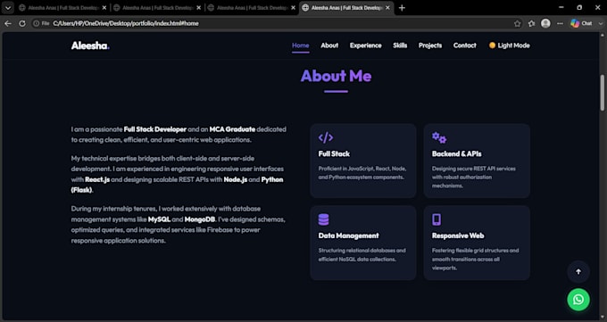
Task: Click the code brackets icon on Full Stack card
Action: (x=326, y=137)
